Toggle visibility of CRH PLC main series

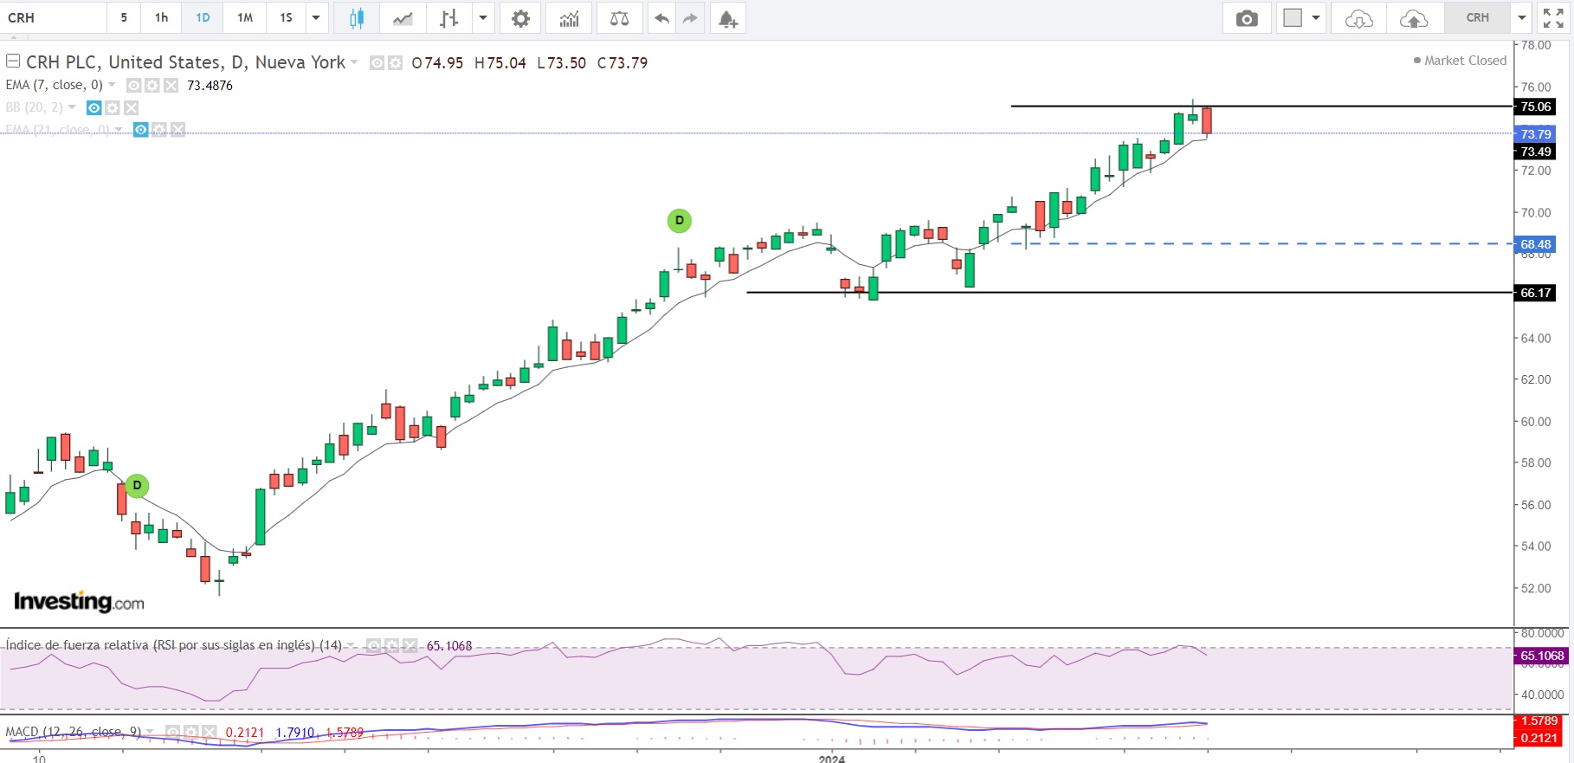tap(377, 62)
